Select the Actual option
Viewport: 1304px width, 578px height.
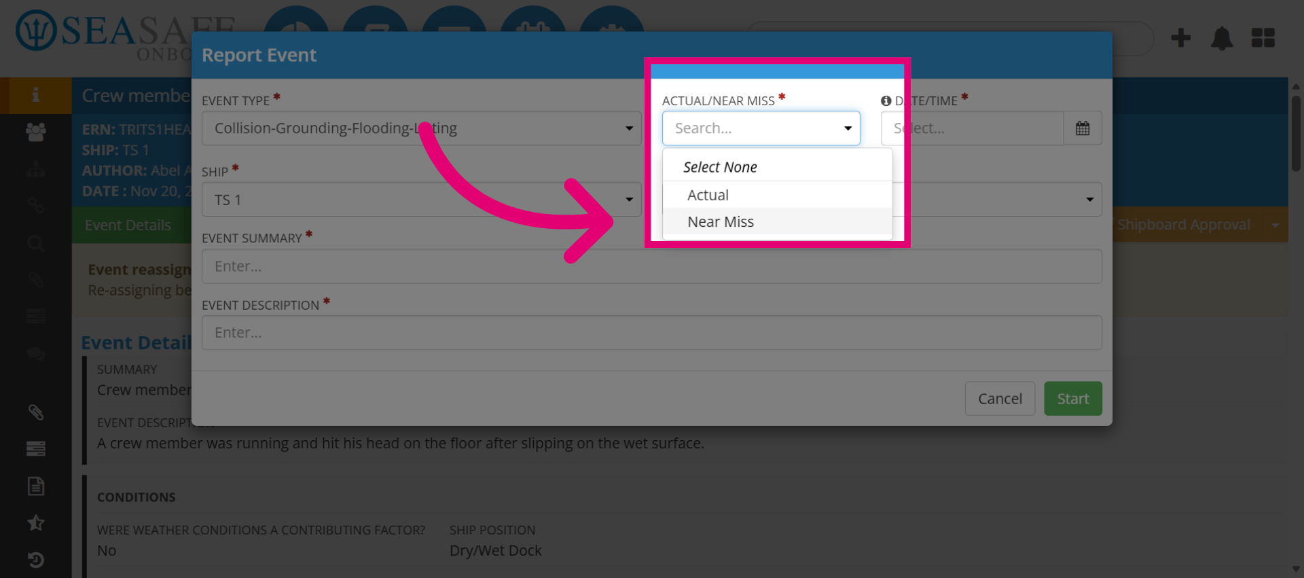tap(777, 195)
